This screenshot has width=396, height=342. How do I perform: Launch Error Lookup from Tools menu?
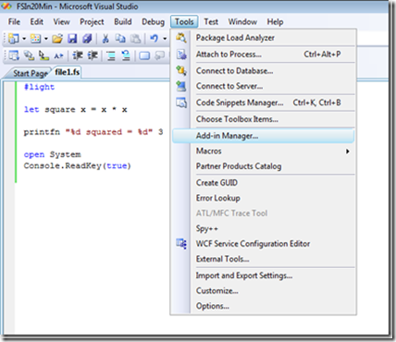click(264, 198)
